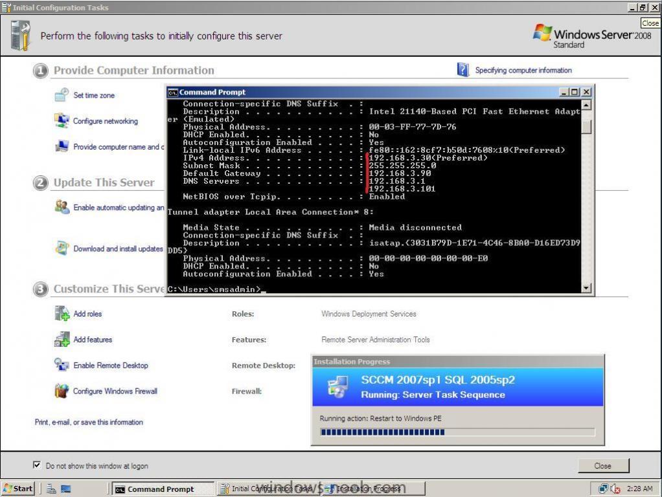
Task: Open Set time zone link
Action: (x=94, y=95)
